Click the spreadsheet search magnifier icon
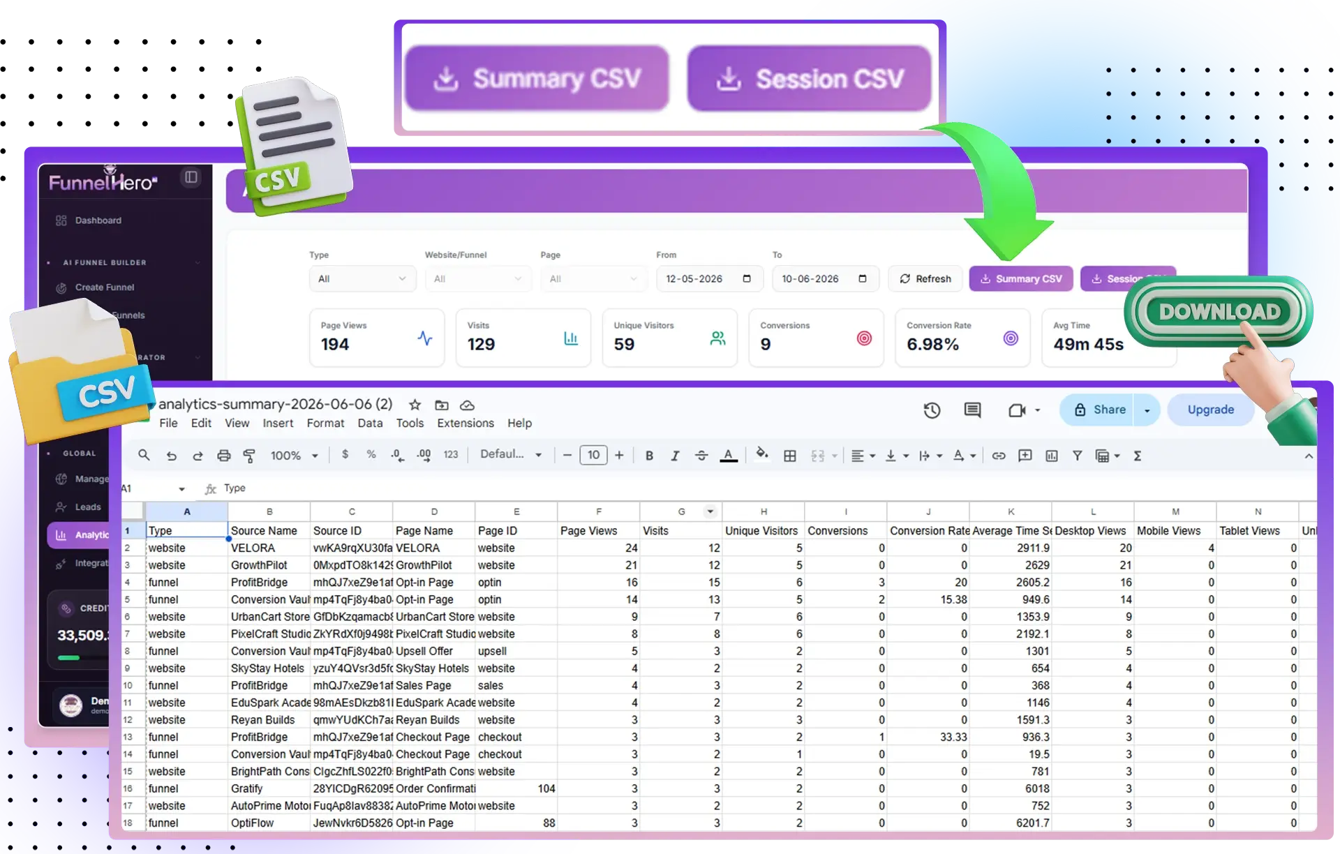 (144, 455)
